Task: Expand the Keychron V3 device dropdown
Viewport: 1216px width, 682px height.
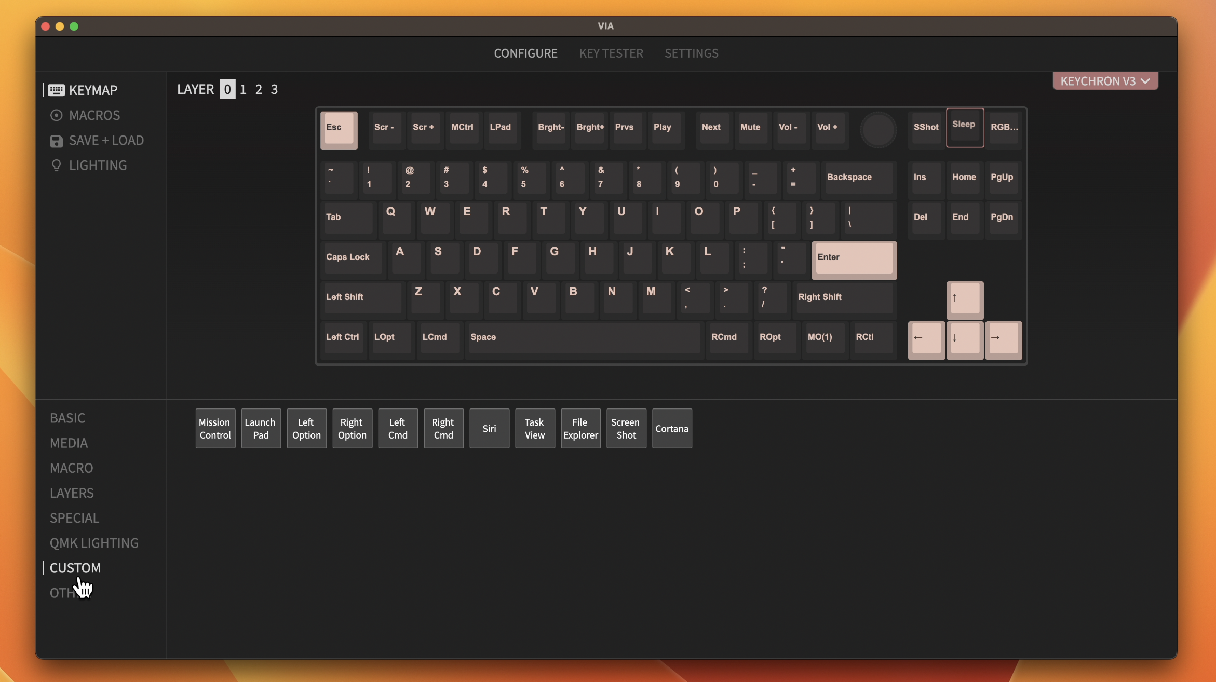Action: [1105, 81]
